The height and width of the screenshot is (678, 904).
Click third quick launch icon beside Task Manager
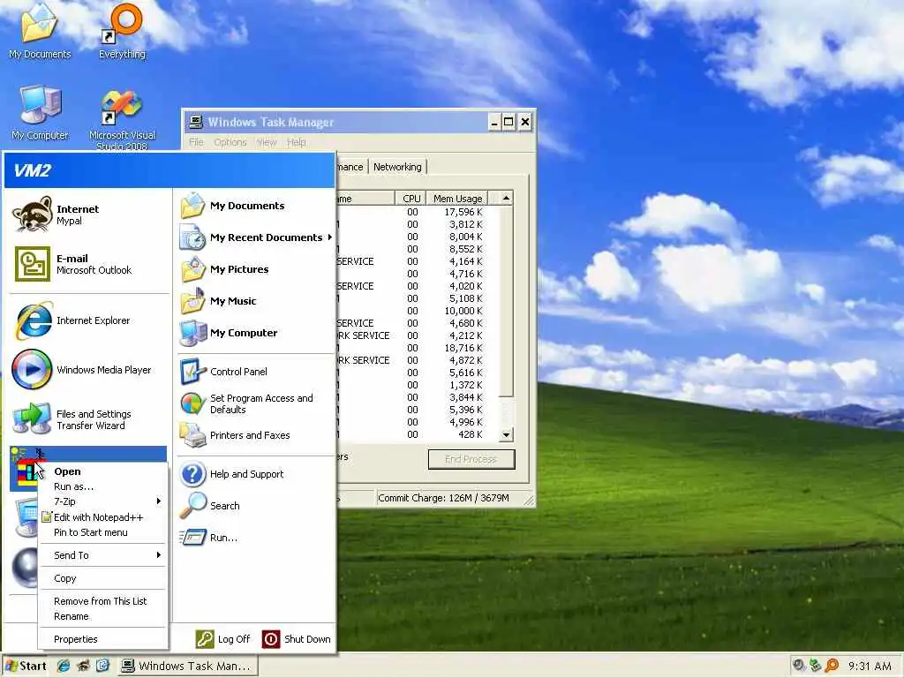click(x=102, y=666)
